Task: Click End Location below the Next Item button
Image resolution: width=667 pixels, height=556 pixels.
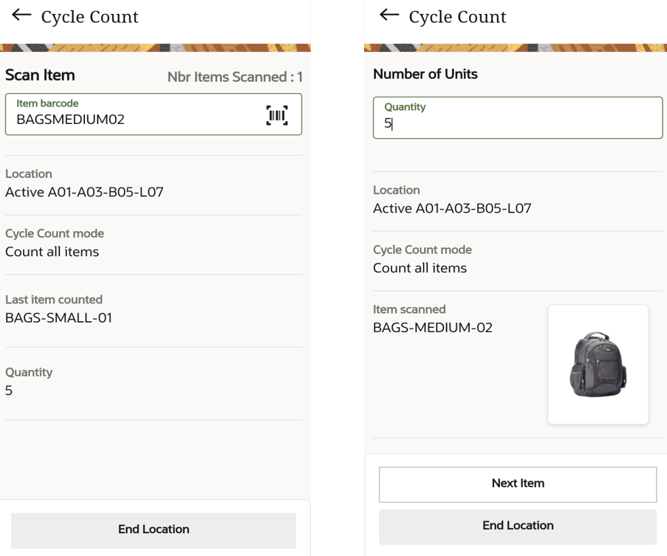Action: click(x=518, y=526)
